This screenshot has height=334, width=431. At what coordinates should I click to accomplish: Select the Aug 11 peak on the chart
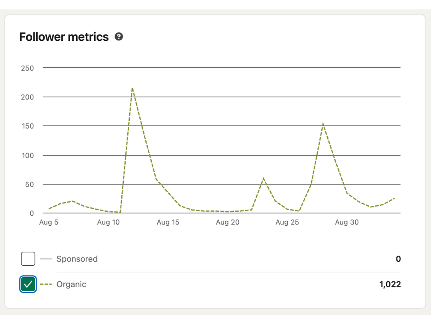tap(132, 88)
